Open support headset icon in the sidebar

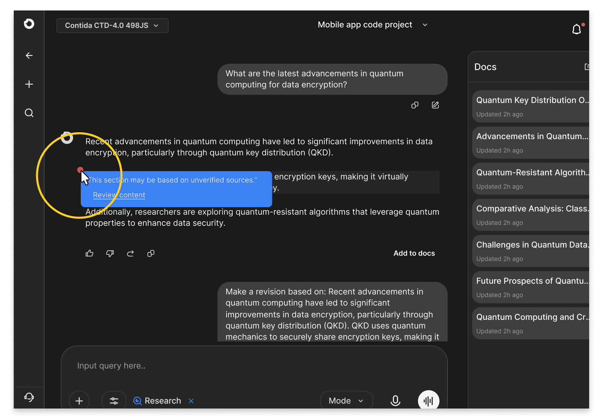click(x=29, y=397)
